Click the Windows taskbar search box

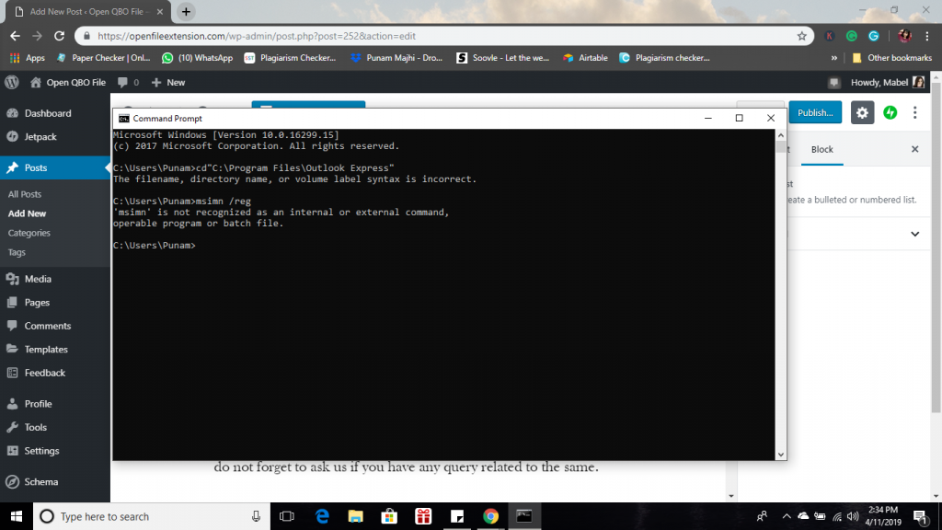(147, 516)
